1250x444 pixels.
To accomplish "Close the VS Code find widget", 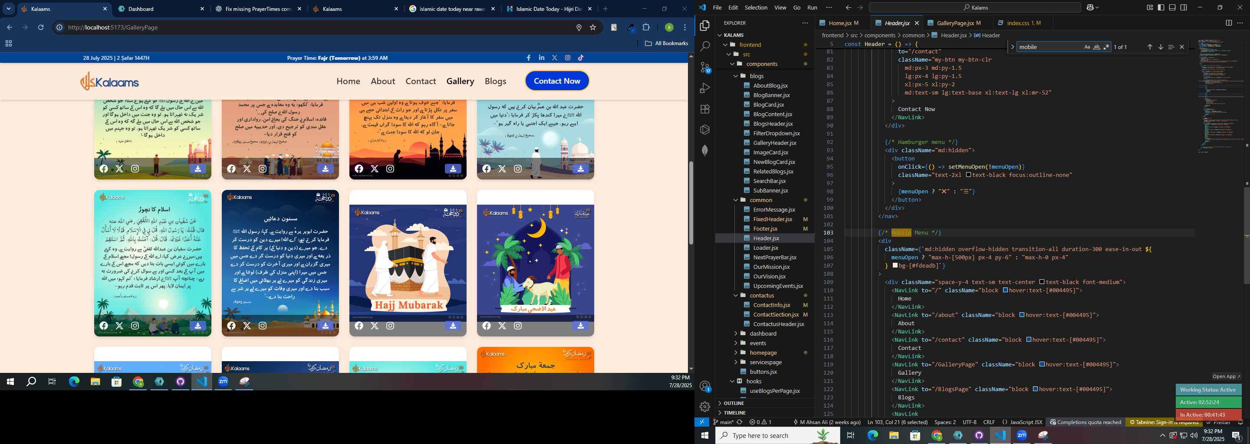I will coord(1182,47).
